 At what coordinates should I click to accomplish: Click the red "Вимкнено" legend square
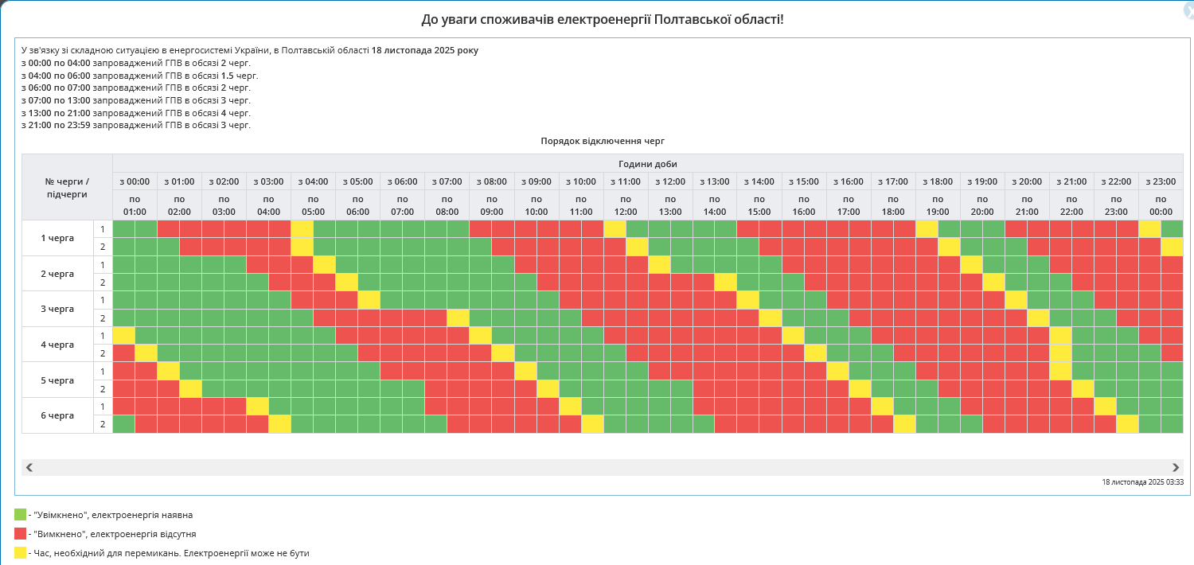[x=21, y=534]
